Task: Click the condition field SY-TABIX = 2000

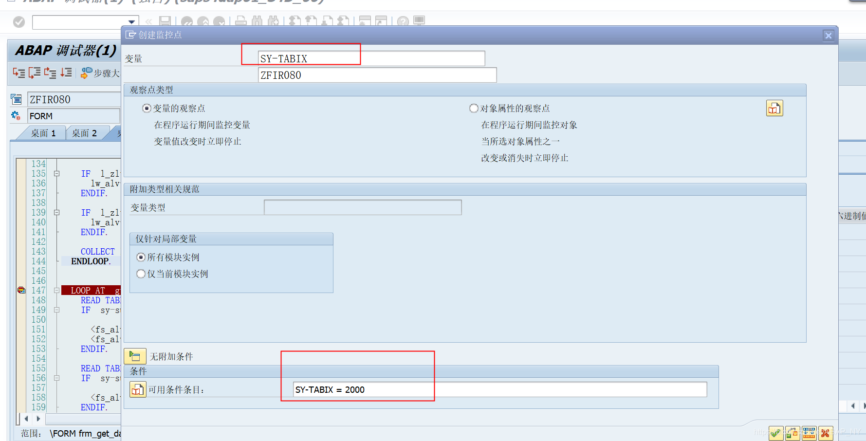Action: click(x=500, y=389)
